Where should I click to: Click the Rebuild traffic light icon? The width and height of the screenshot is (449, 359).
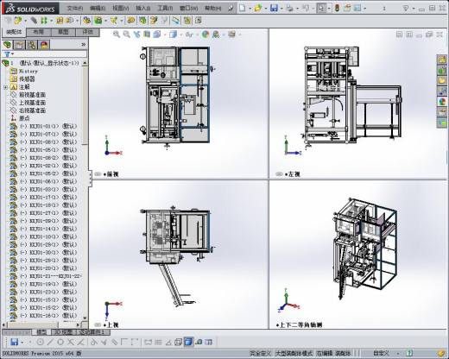[337, 8]
